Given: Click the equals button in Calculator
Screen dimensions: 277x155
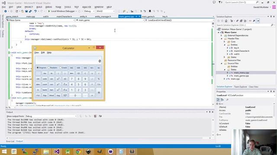Looking at the screenshot, I should [x=99, y=93].
